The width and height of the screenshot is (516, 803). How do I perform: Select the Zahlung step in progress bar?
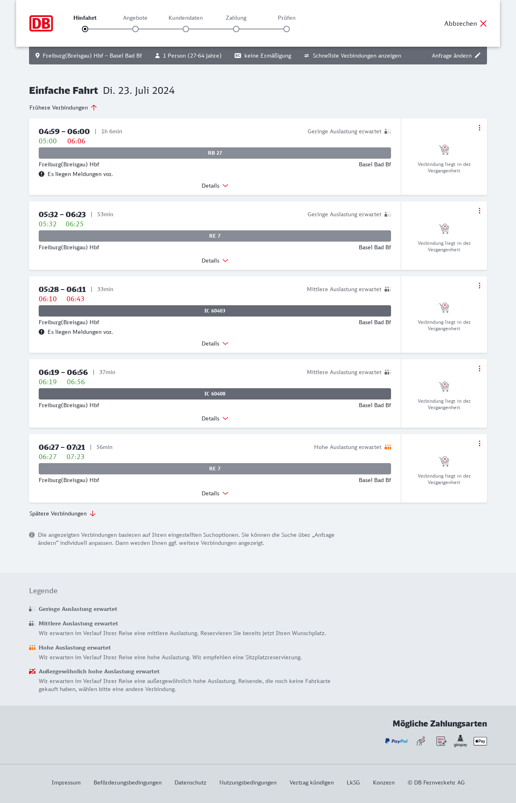pyautogui.click(x=236, y=29)
